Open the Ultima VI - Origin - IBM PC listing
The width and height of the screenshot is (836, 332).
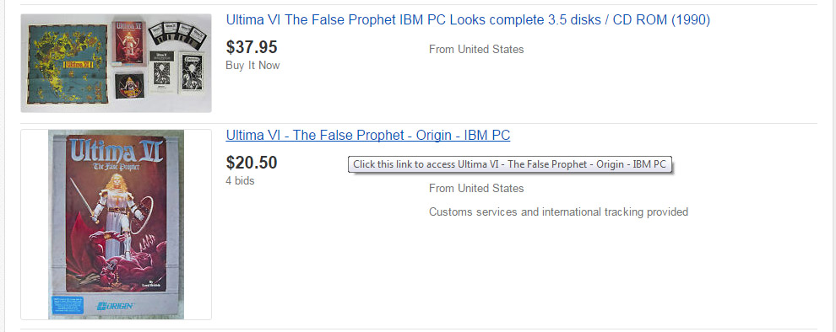(368, 136)
